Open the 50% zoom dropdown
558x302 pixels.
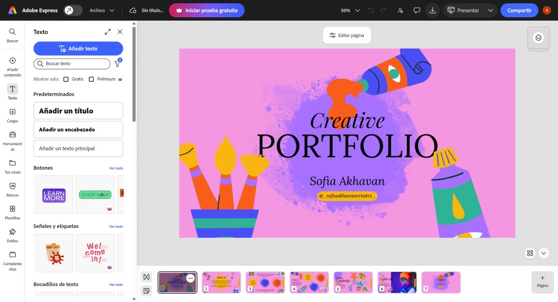[x=350, y=11]
